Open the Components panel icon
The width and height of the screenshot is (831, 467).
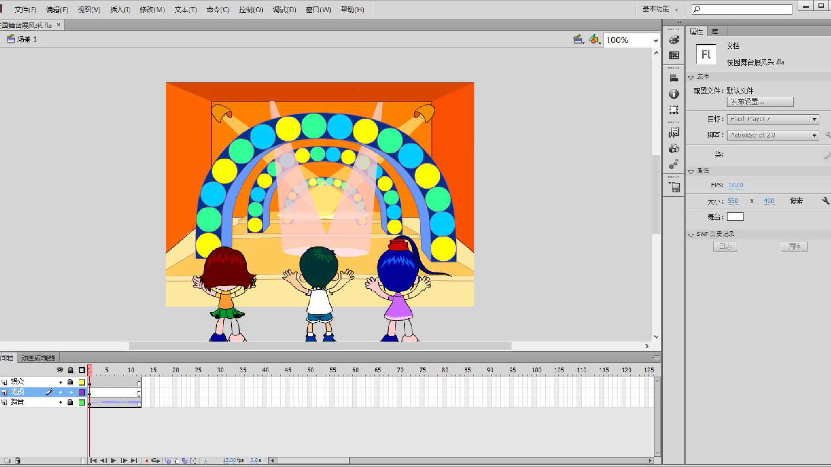pos(674,148)
